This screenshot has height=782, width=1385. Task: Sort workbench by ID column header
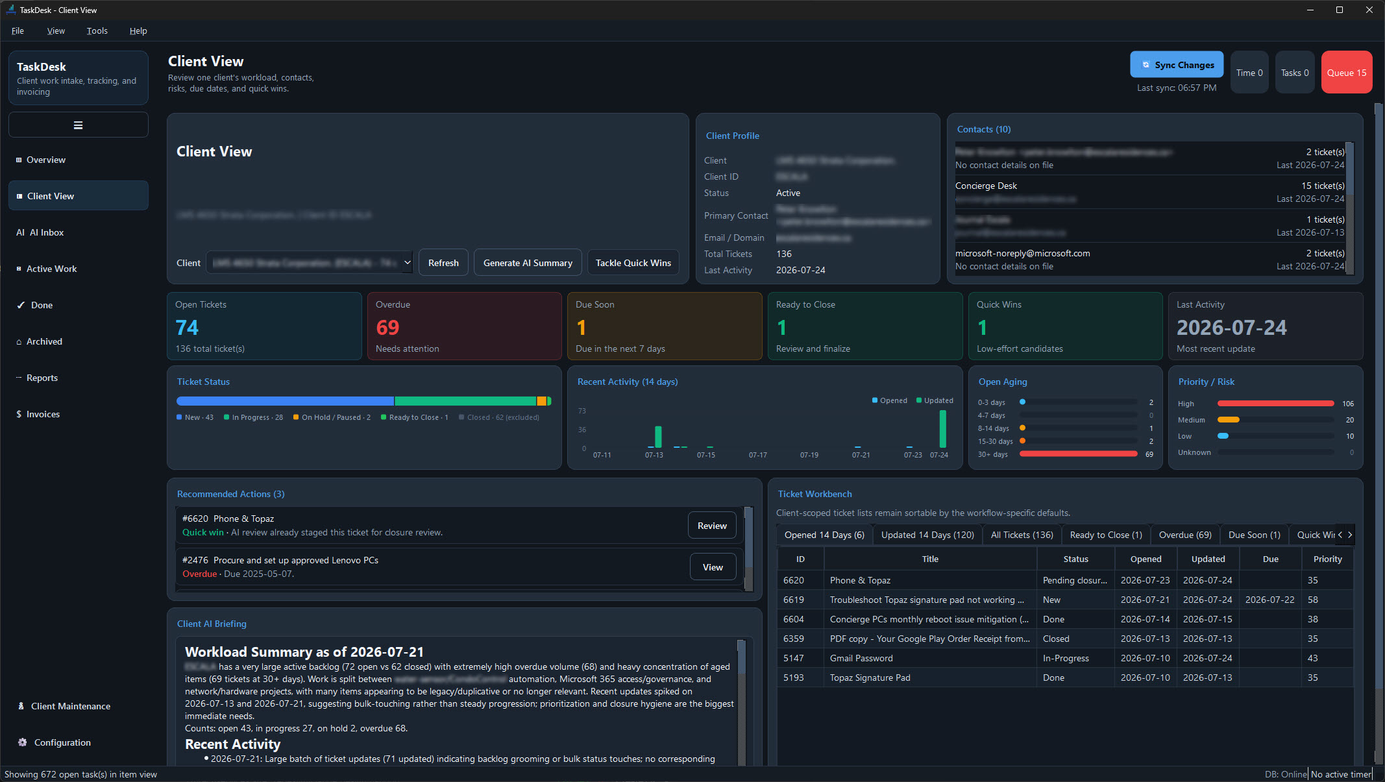[800, 559]
